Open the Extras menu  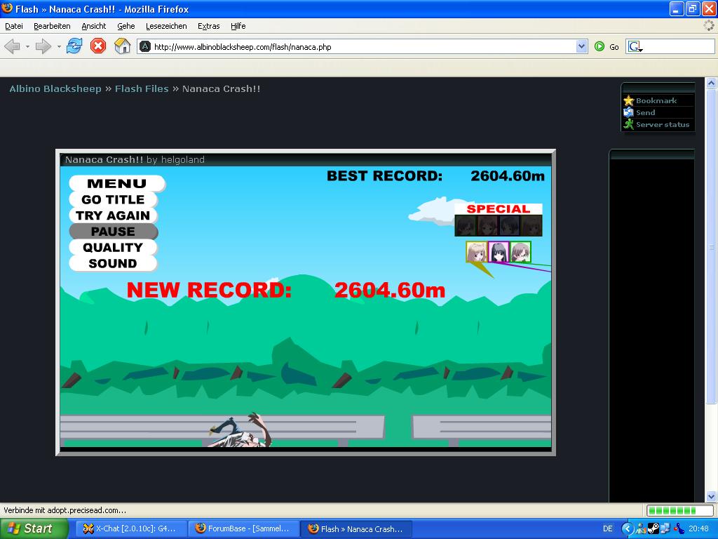(208, 26)
